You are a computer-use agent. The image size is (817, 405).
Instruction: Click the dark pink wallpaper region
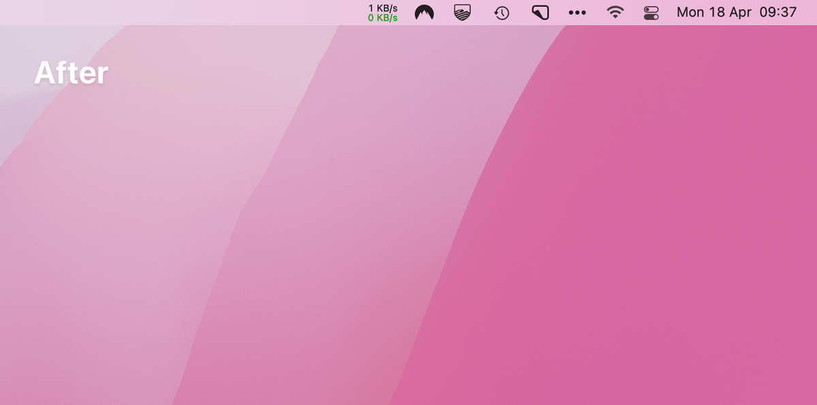point(647,238)
